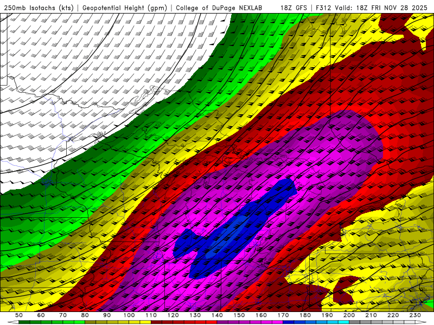Image resolution: width=434 pixels, height=325 pixels.
Task: Click the 180 label on the color scale
Action: [x=305, y=315]
